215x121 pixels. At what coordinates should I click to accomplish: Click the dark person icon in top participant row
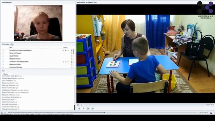(x=72, y=50)
